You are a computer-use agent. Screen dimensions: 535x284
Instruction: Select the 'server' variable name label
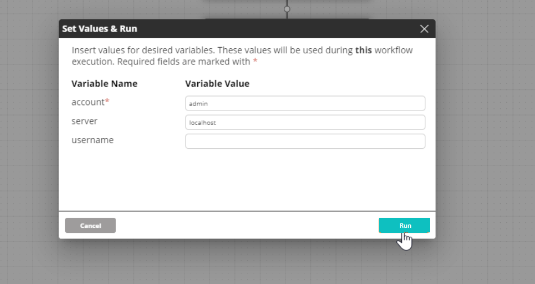tap(84, 121)
